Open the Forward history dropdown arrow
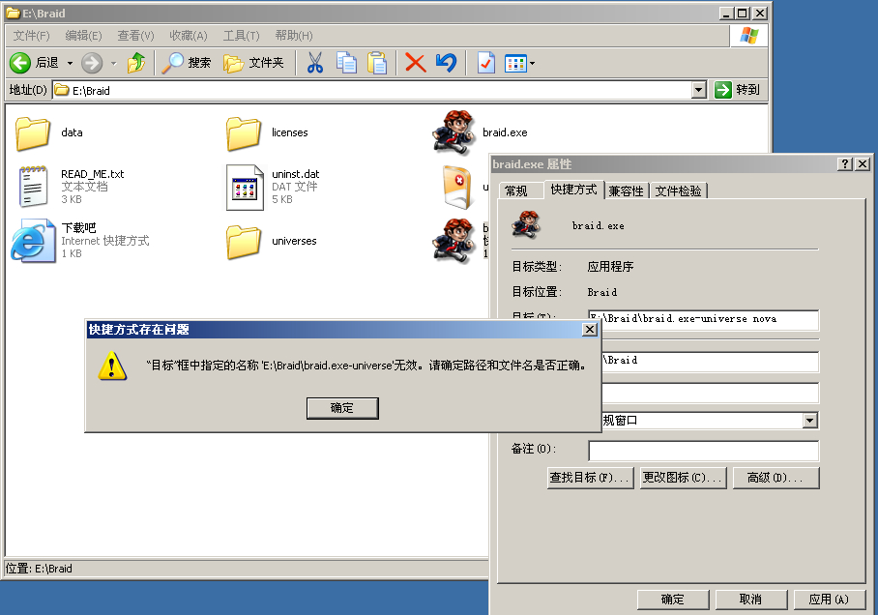878x615 pixels. pyautogui.click(x=114, y=63)
